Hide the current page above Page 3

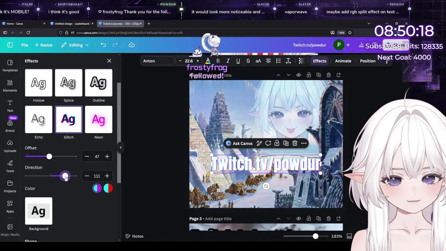coord(299,75)
